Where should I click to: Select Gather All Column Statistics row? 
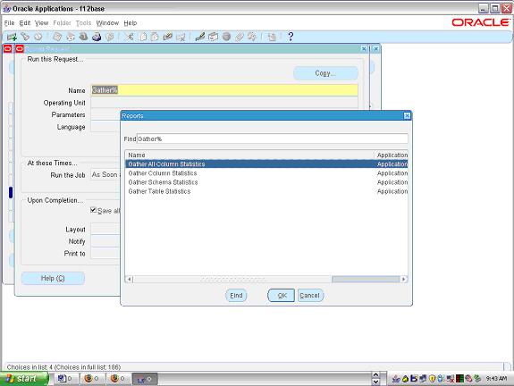point(266,164)
